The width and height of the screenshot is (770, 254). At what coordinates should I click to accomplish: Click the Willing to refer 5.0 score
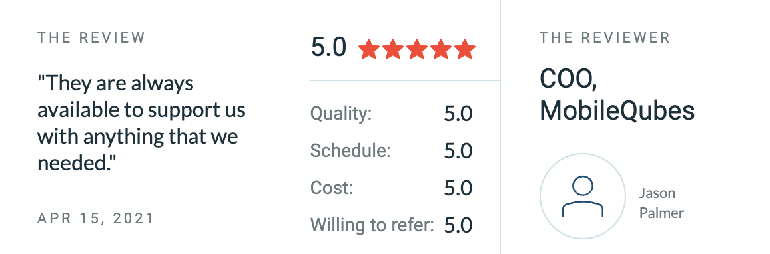tap(458, 225)
